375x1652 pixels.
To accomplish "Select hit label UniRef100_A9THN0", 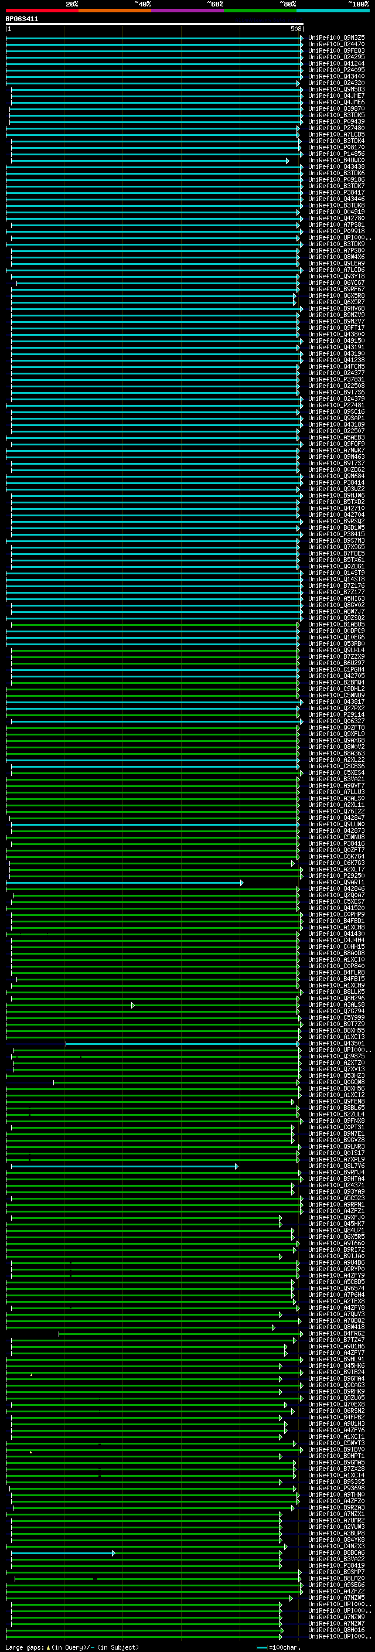I will pyautogui.click(x=336, y=1495).
